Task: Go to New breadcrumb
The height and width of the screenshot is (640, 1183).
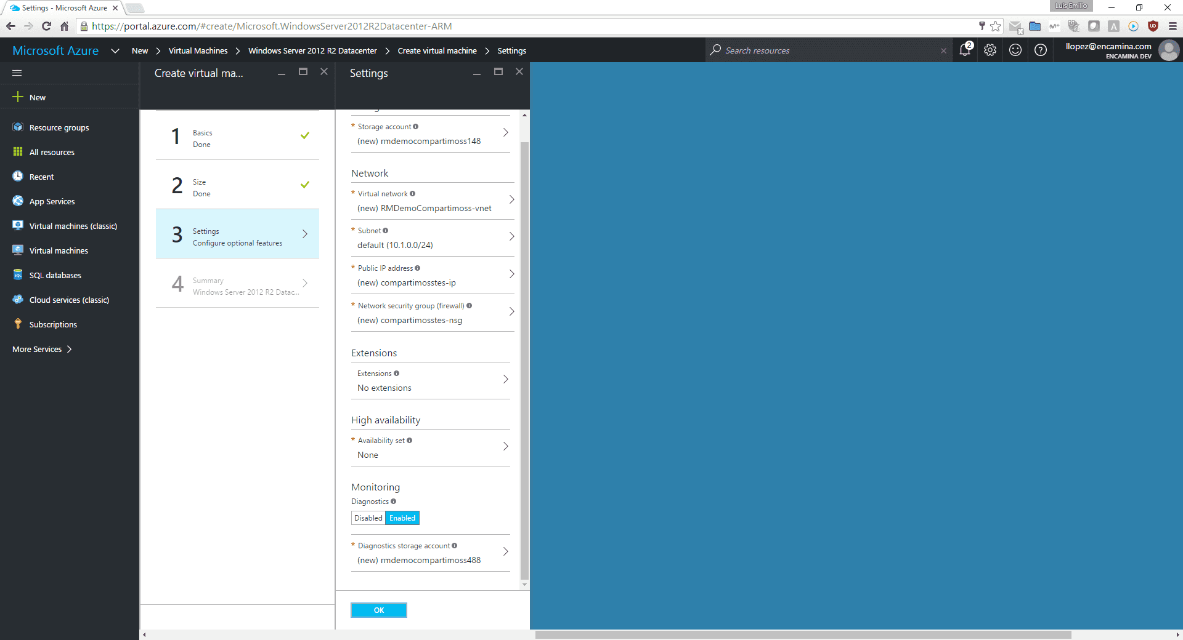Action: tap(140, 50)
